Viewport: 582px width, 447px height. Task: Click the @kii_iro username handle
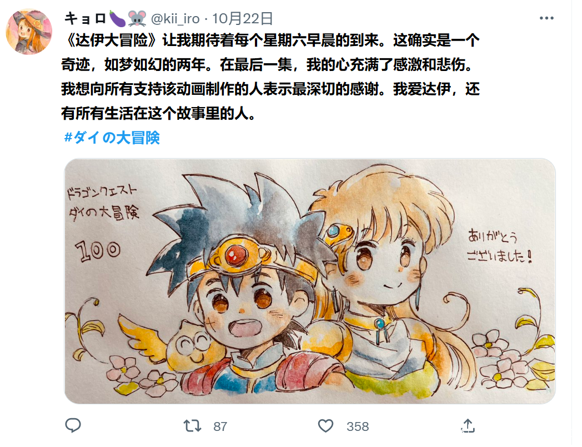(x=175, y=18)
